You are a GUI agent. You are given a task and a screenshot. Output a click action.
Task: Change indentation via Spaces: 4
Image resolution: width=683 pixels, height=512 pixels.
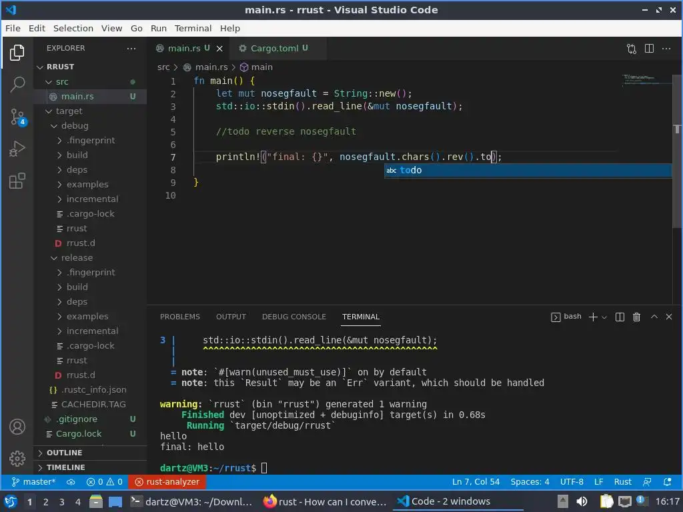point(530,482)
